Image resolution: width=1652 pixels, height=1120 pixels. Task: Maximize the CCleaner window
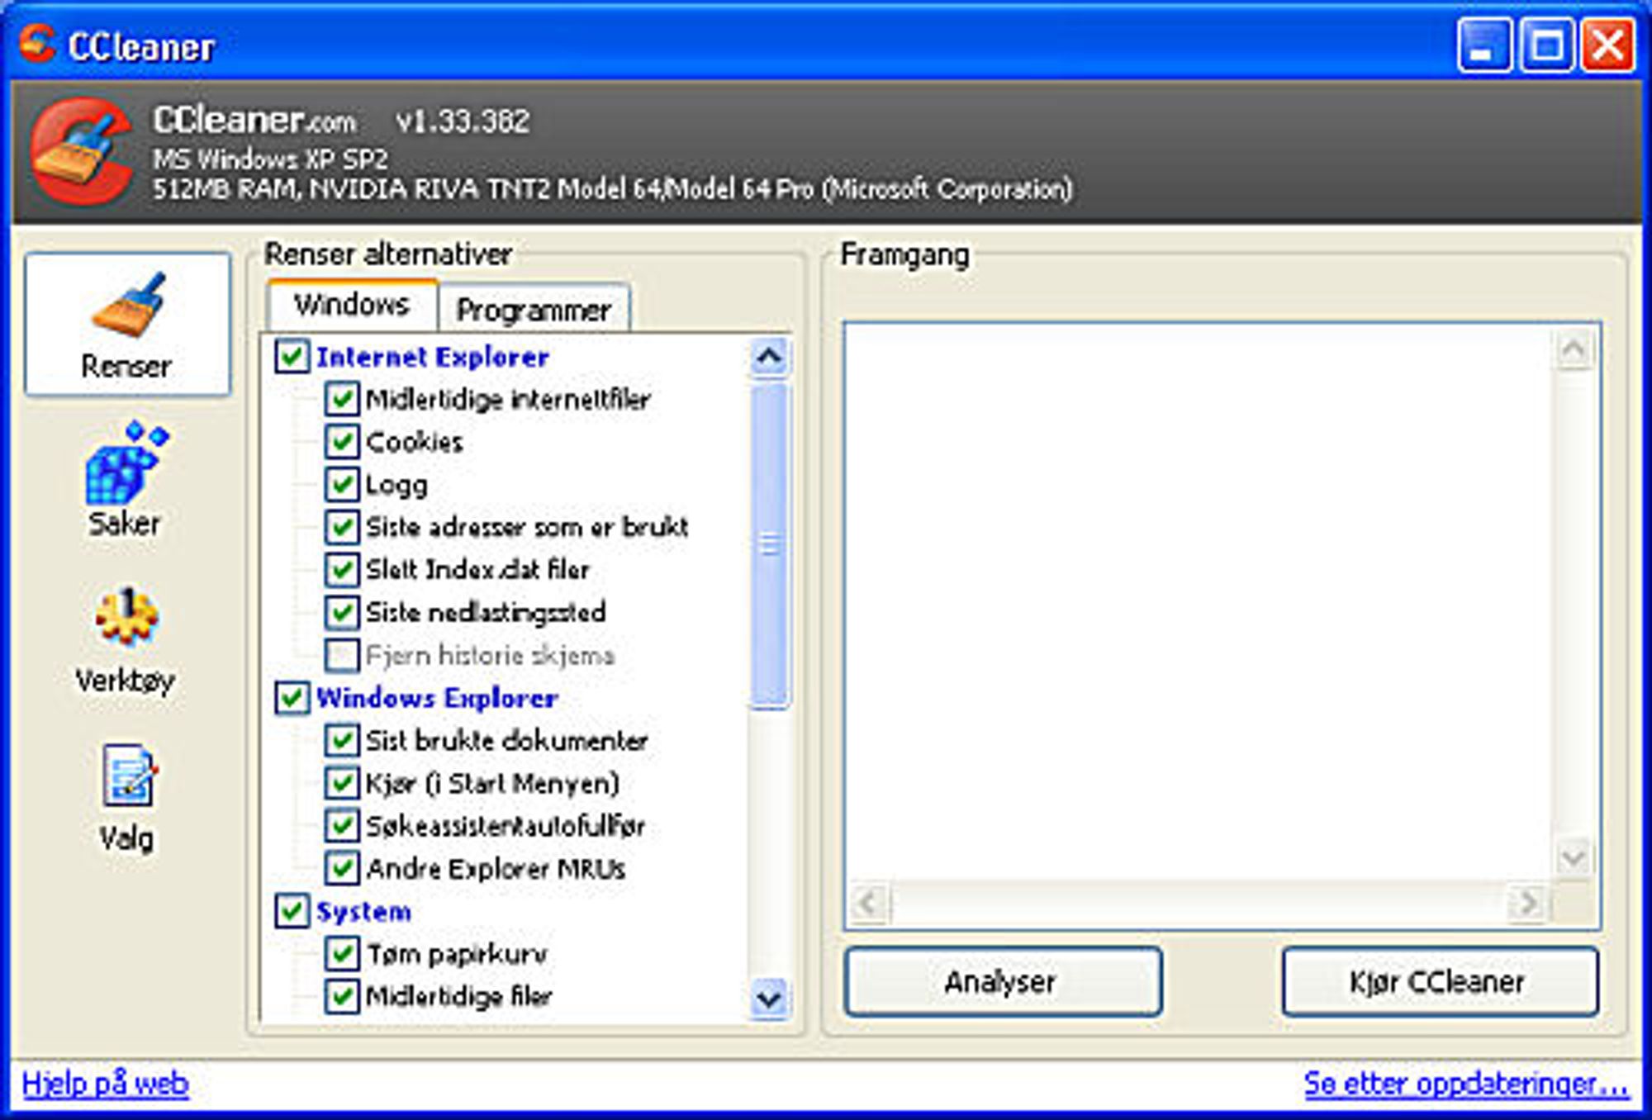[x=1546, y=45]
